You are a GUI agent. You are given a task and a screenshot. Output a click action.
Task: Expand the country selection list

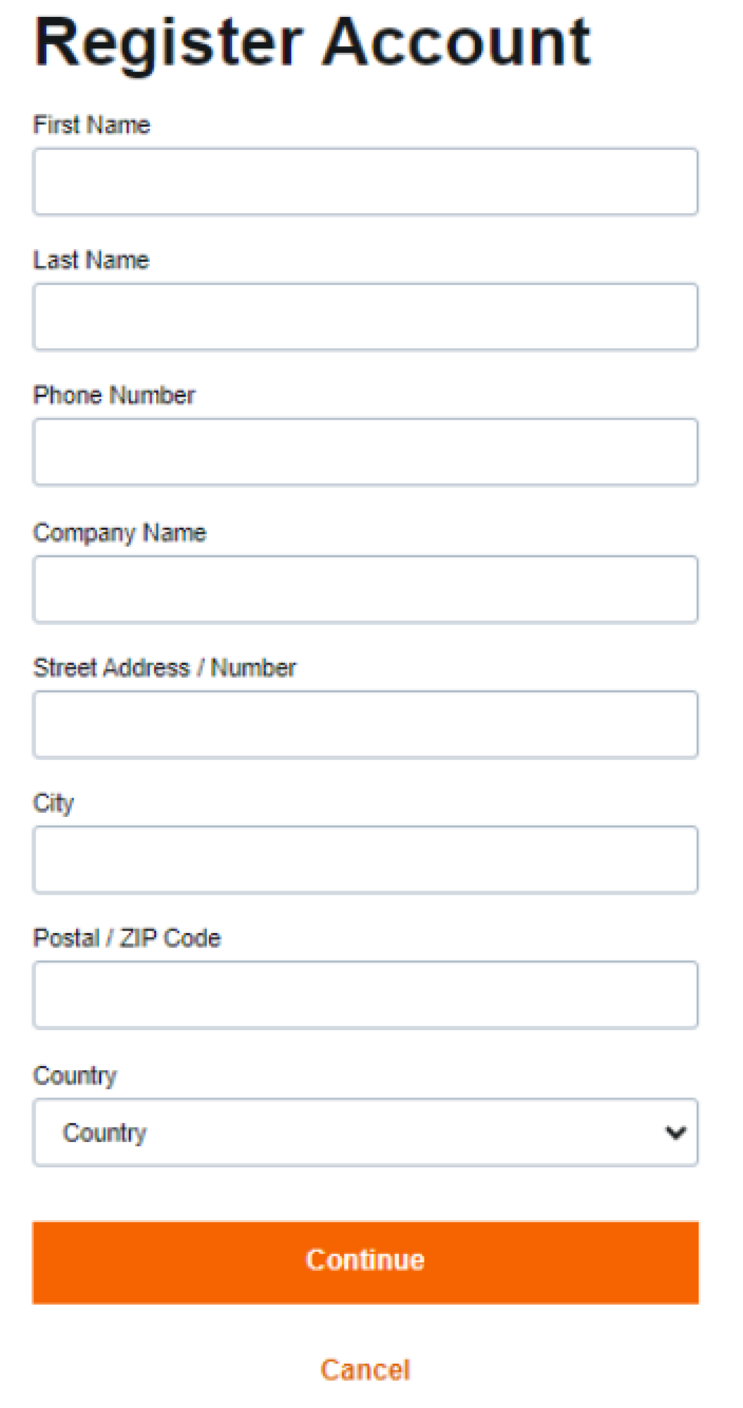[365, 1131]
